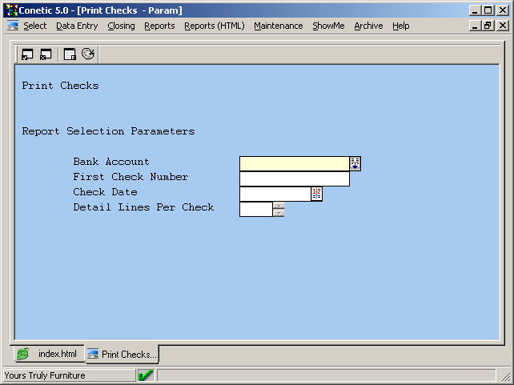Open the Check Date calendar picker icon
The height and width of the screenshot is (385, 514).
coord(316,194)
